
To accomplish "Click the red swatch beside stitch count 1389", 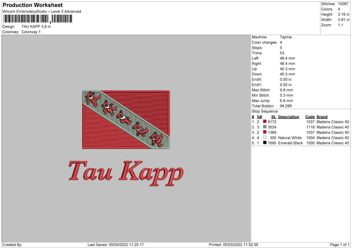I will (x=265, y=132).
